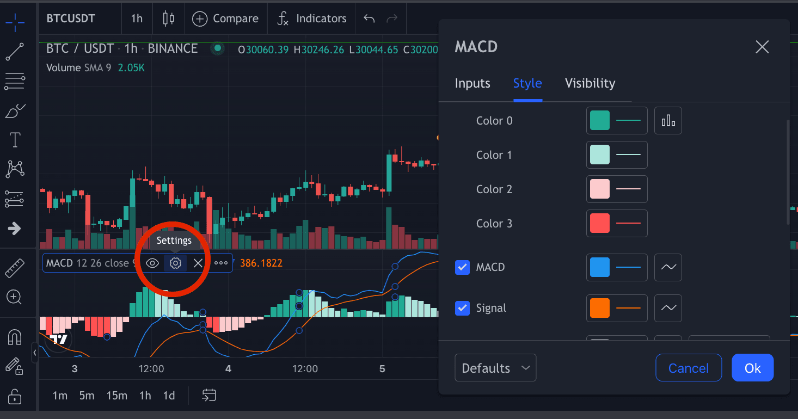Image resolution: width=798 pixels, height=419 pixels.
Task: Uncheck the MACD line checkbox
Action: click(462, 267)
